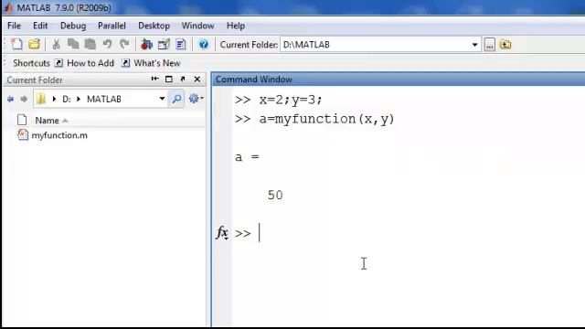Expand the arrow before MATLAB path segment
The height and width of the screenshot is (329, 585).
79,100
